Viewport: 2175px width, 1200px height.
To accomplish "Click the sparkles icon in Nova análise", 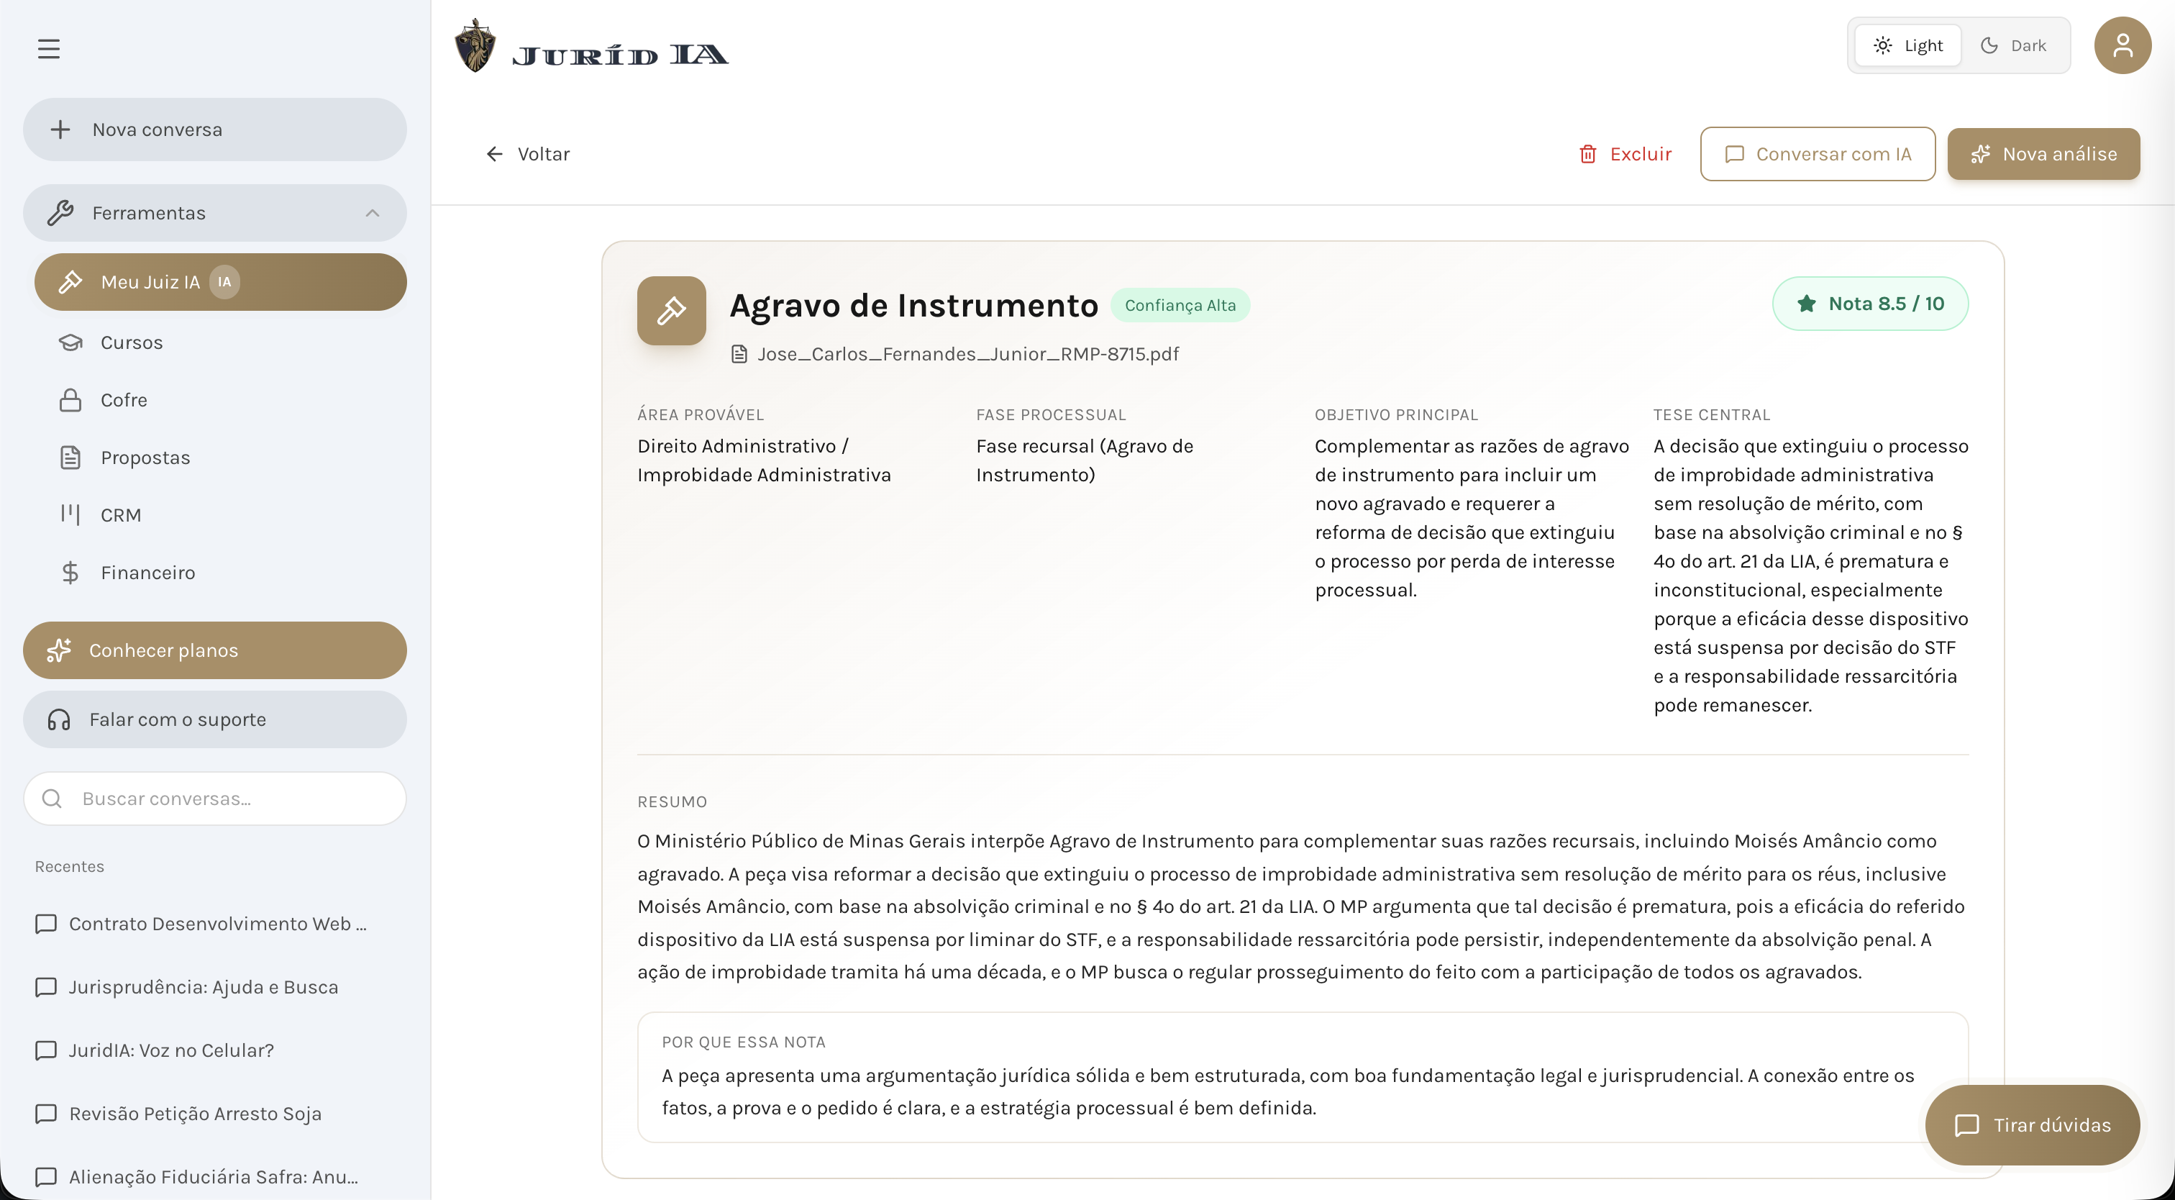I will pyautogui.click(x=1980, y=154).
